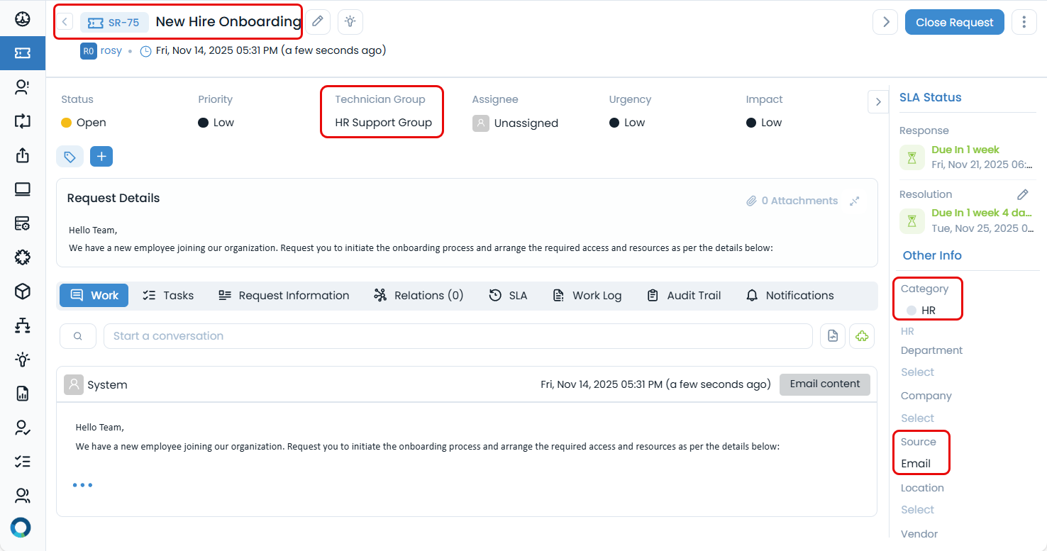
Task: Edit the Resolution SLA with the pencil icon
Action: pos(1022,194)
